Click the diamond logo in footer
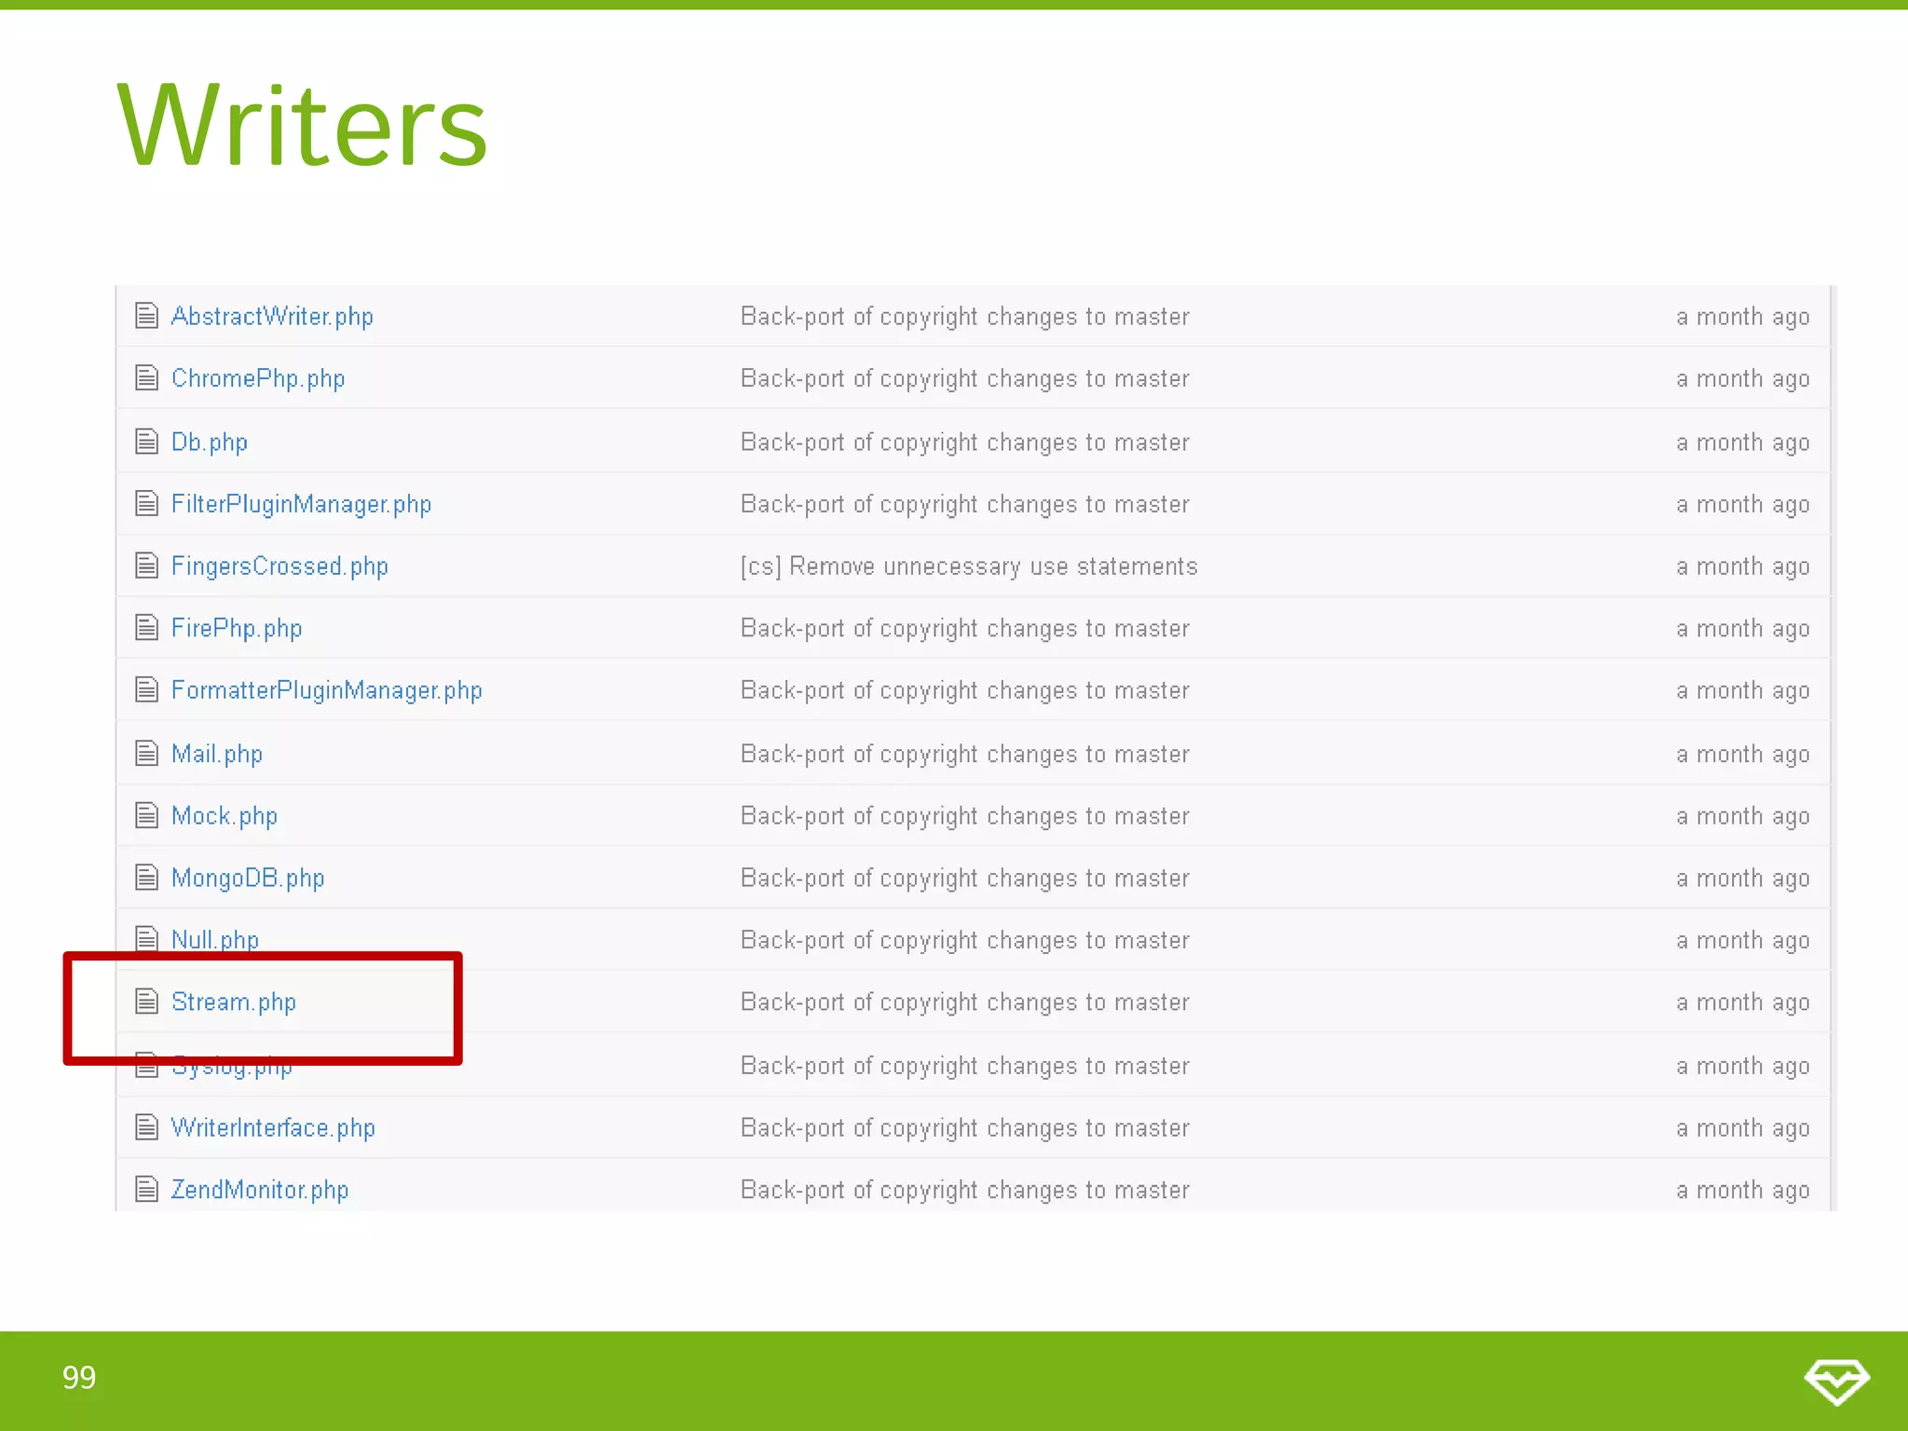Image resolution: width=1908 pixels, height=1431 pixels. point(1836,1382)
